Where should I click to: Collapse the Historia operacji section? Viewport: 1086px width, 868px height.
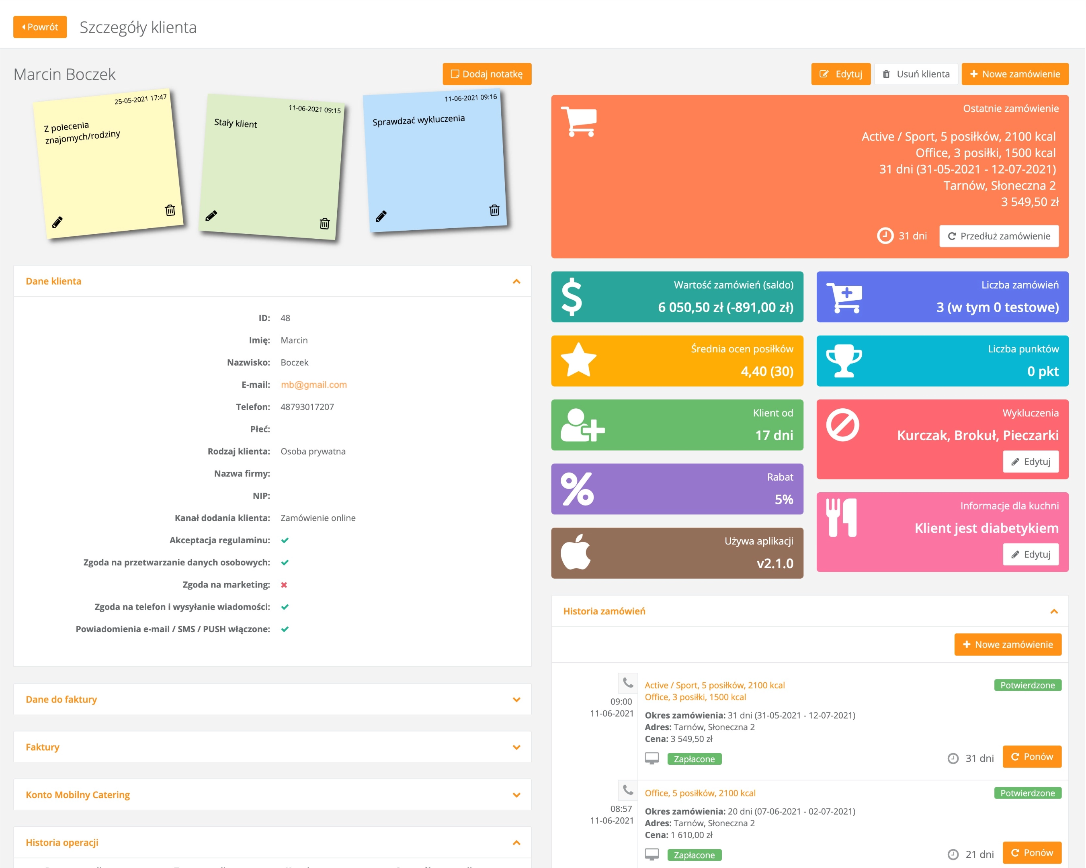[x=516, y=843]
